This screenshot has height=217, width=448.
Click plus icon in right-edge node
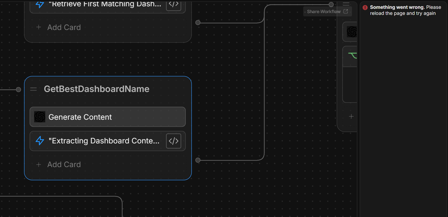pyautogui.click(x=351, y=116)
